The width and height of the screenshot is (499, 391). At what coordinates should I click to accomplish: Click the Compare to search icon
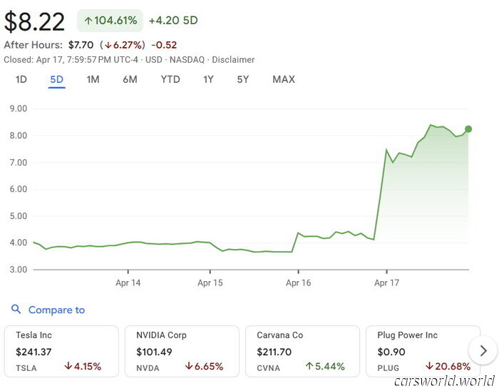(x=16, y=310)
